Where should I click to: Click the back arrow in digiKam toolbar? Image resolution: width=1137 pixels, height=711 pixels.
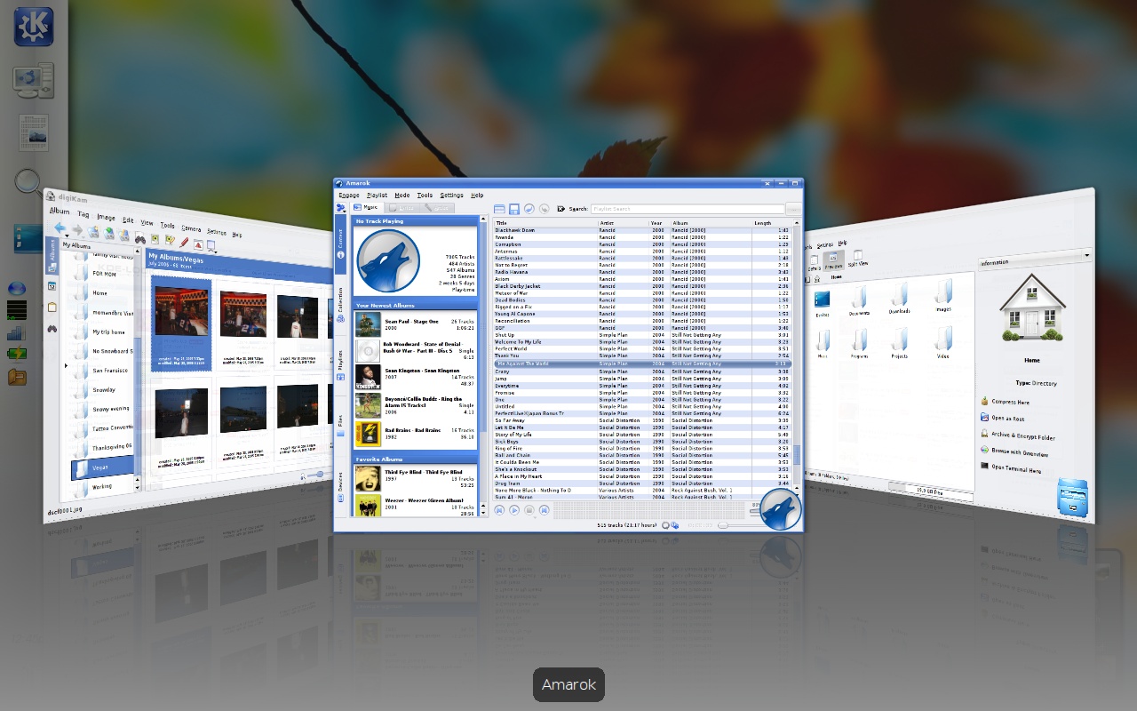[60, 228]
